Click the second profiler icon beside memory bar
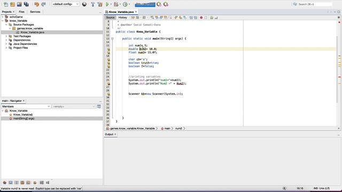 (166, 4)
